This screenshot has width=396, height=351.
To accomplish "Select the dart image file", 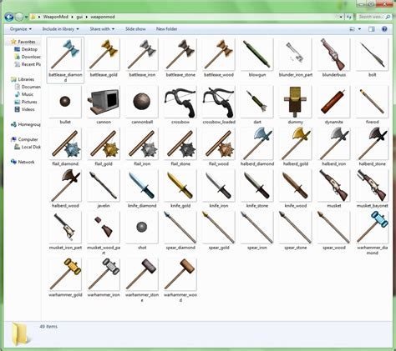I will [257, 105].
